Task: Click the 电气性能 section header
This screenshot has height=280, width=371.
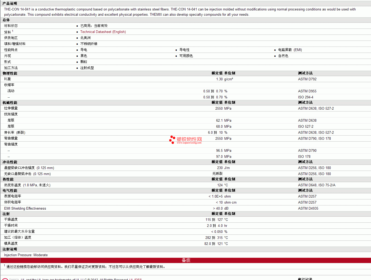Action: 10,191
